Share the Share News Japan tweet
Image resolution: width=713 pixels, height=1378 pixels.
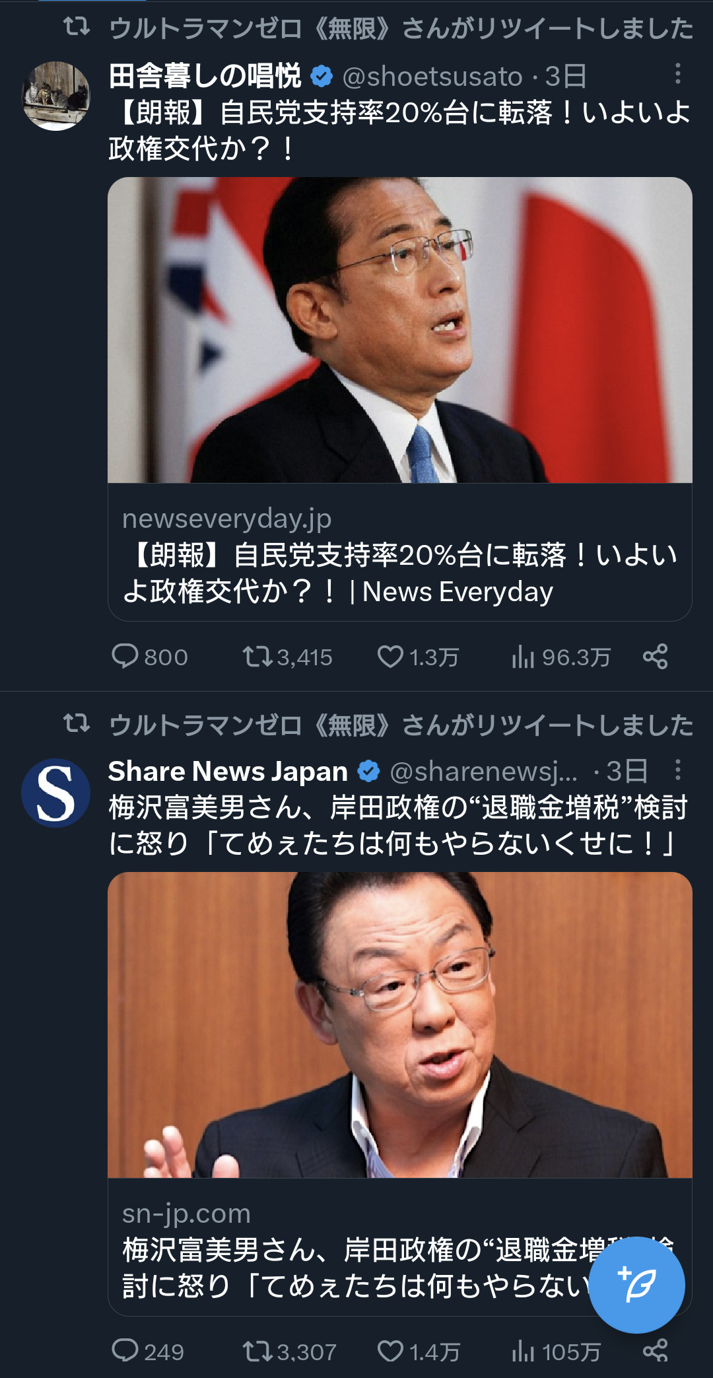tap(656, 1352)
